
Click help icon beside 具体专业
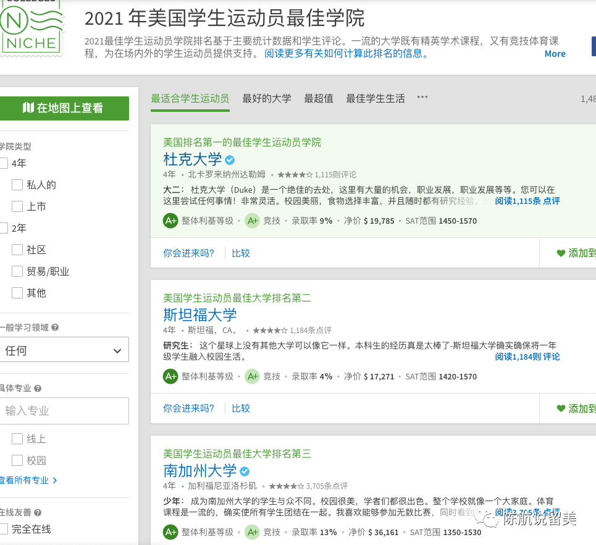click(38, 388)
